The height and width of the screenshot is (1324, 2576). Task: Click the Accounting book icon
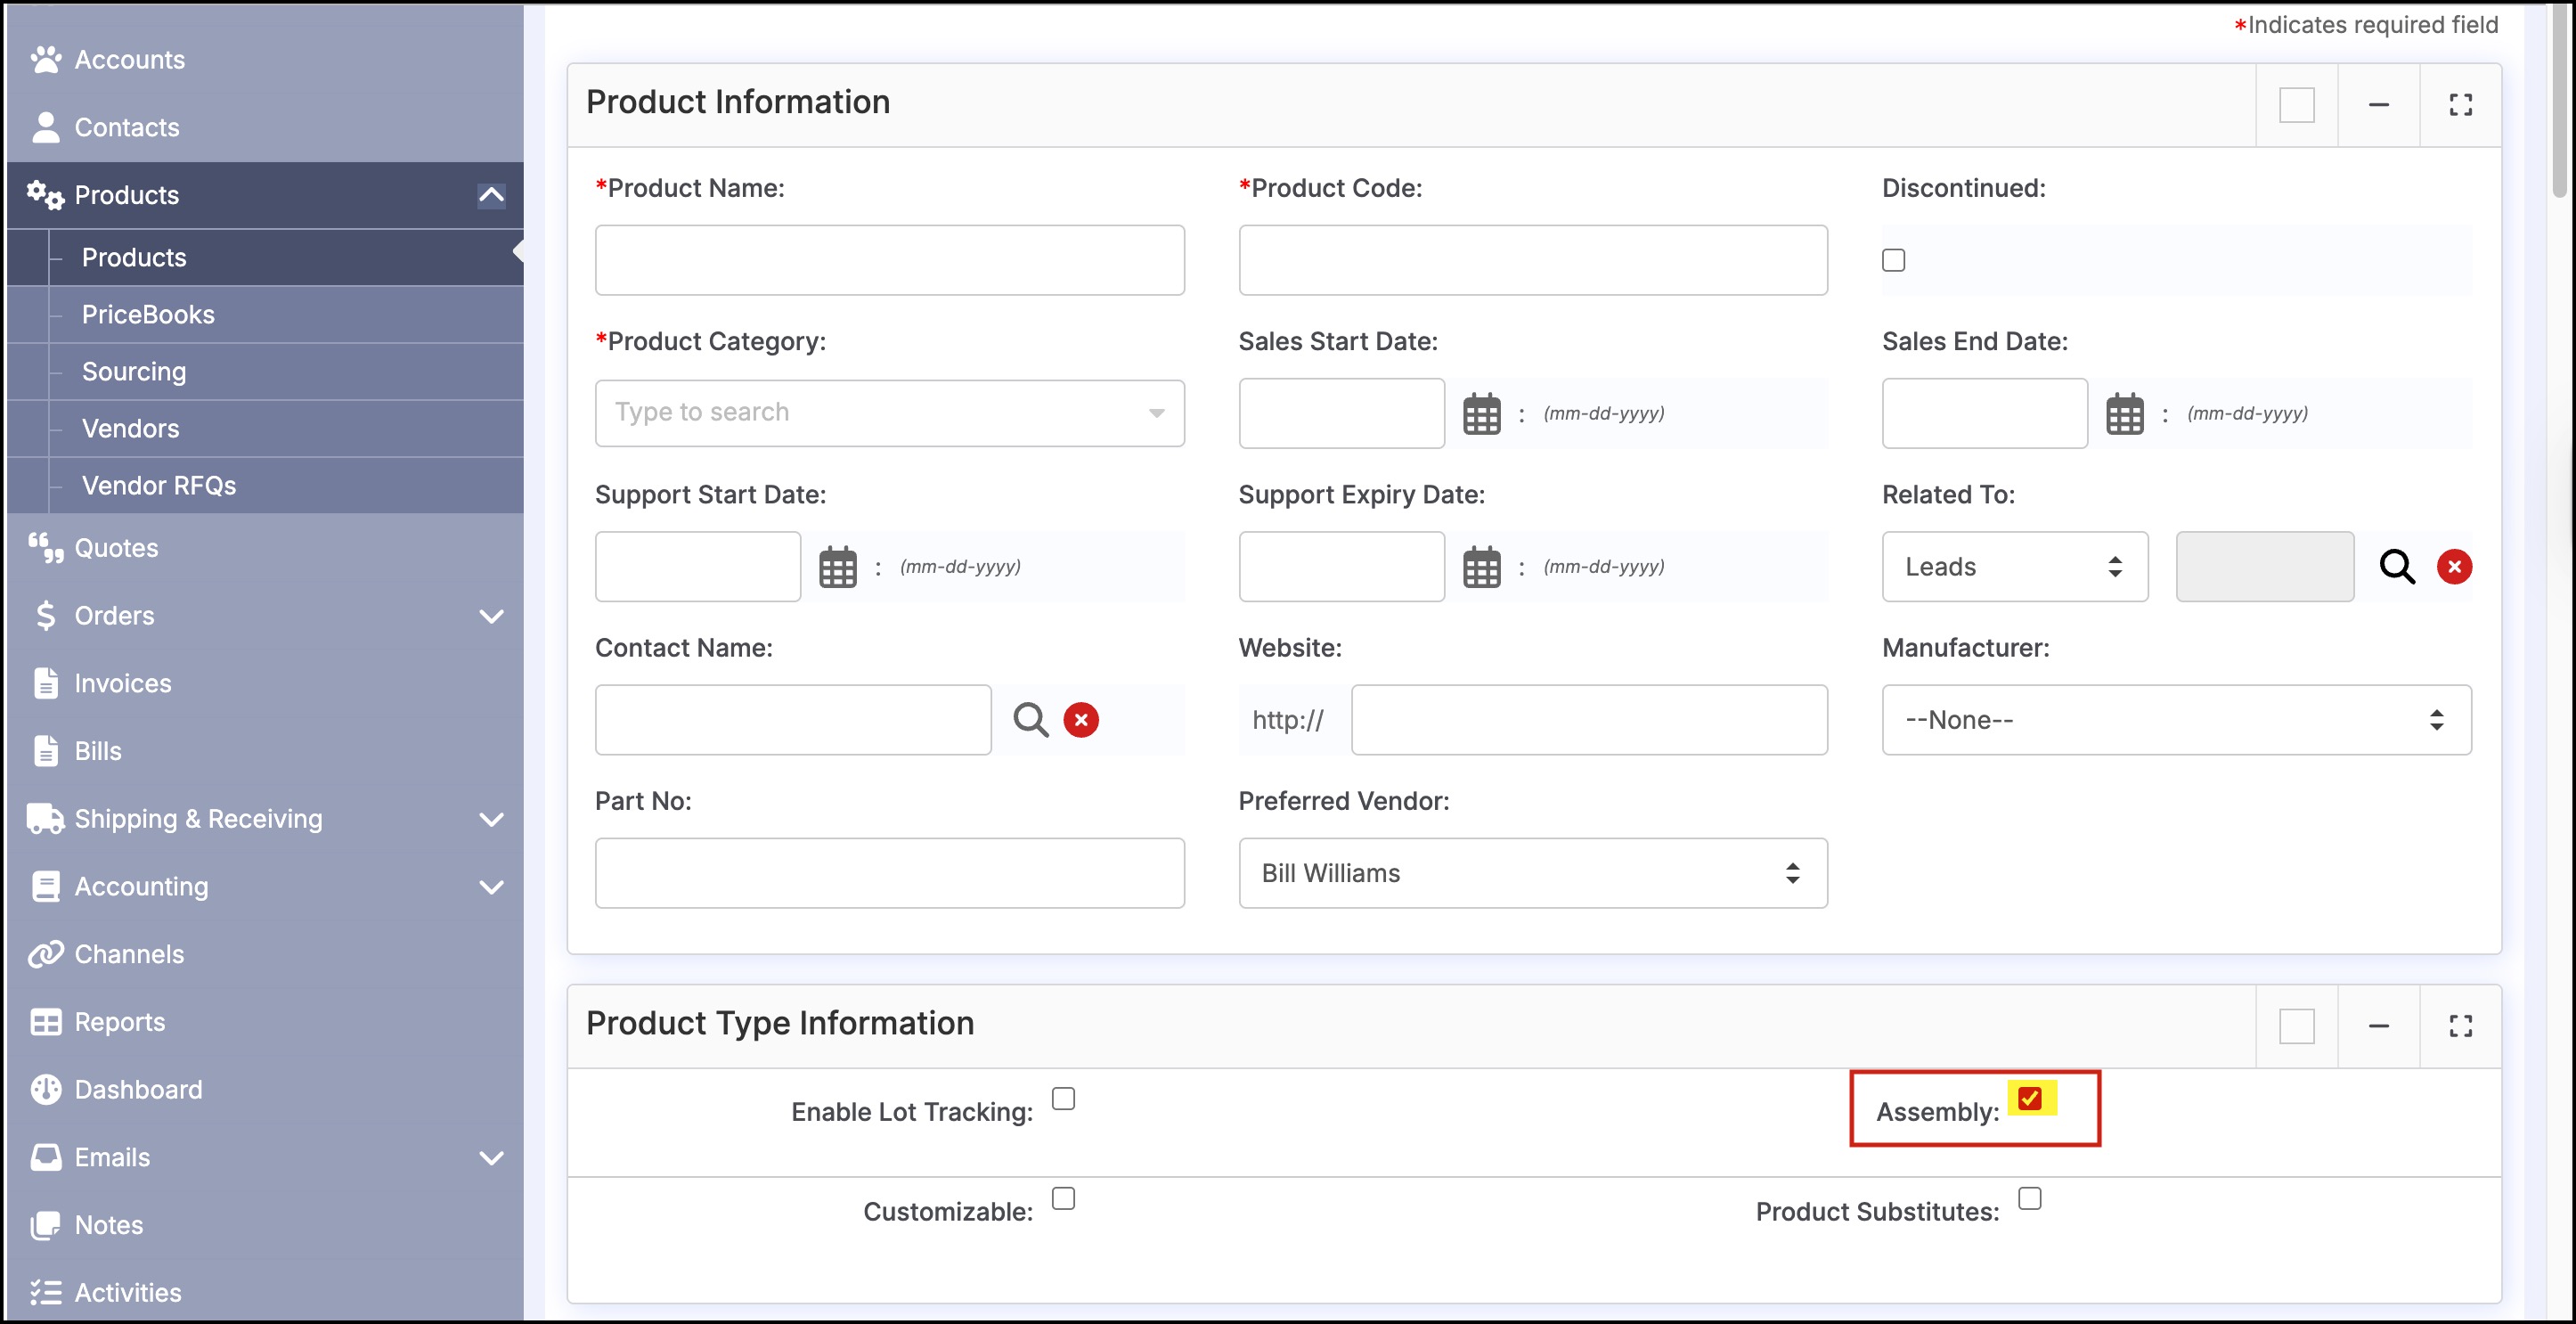coord(45,887)
